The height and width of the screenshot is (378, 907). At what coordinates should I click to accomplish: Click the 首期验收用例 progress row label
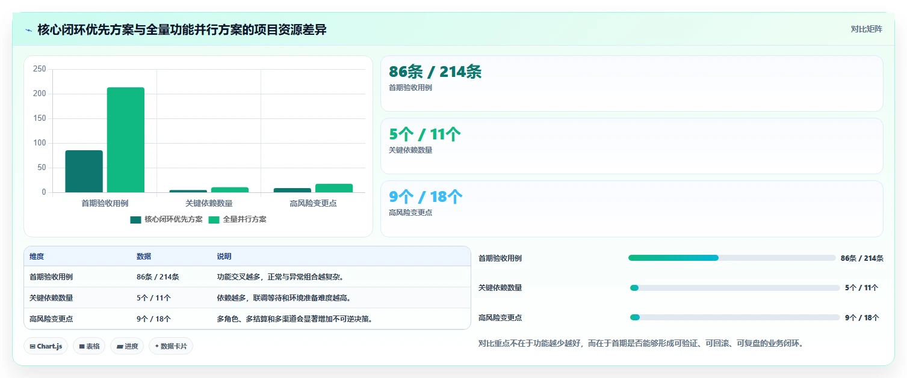[500, 258]
